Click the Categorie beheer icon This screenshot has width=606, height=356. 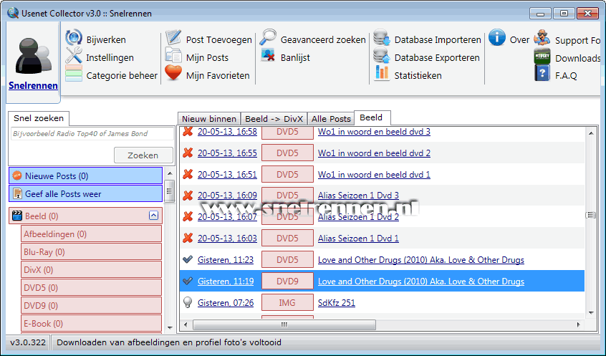tap(74, 74)
